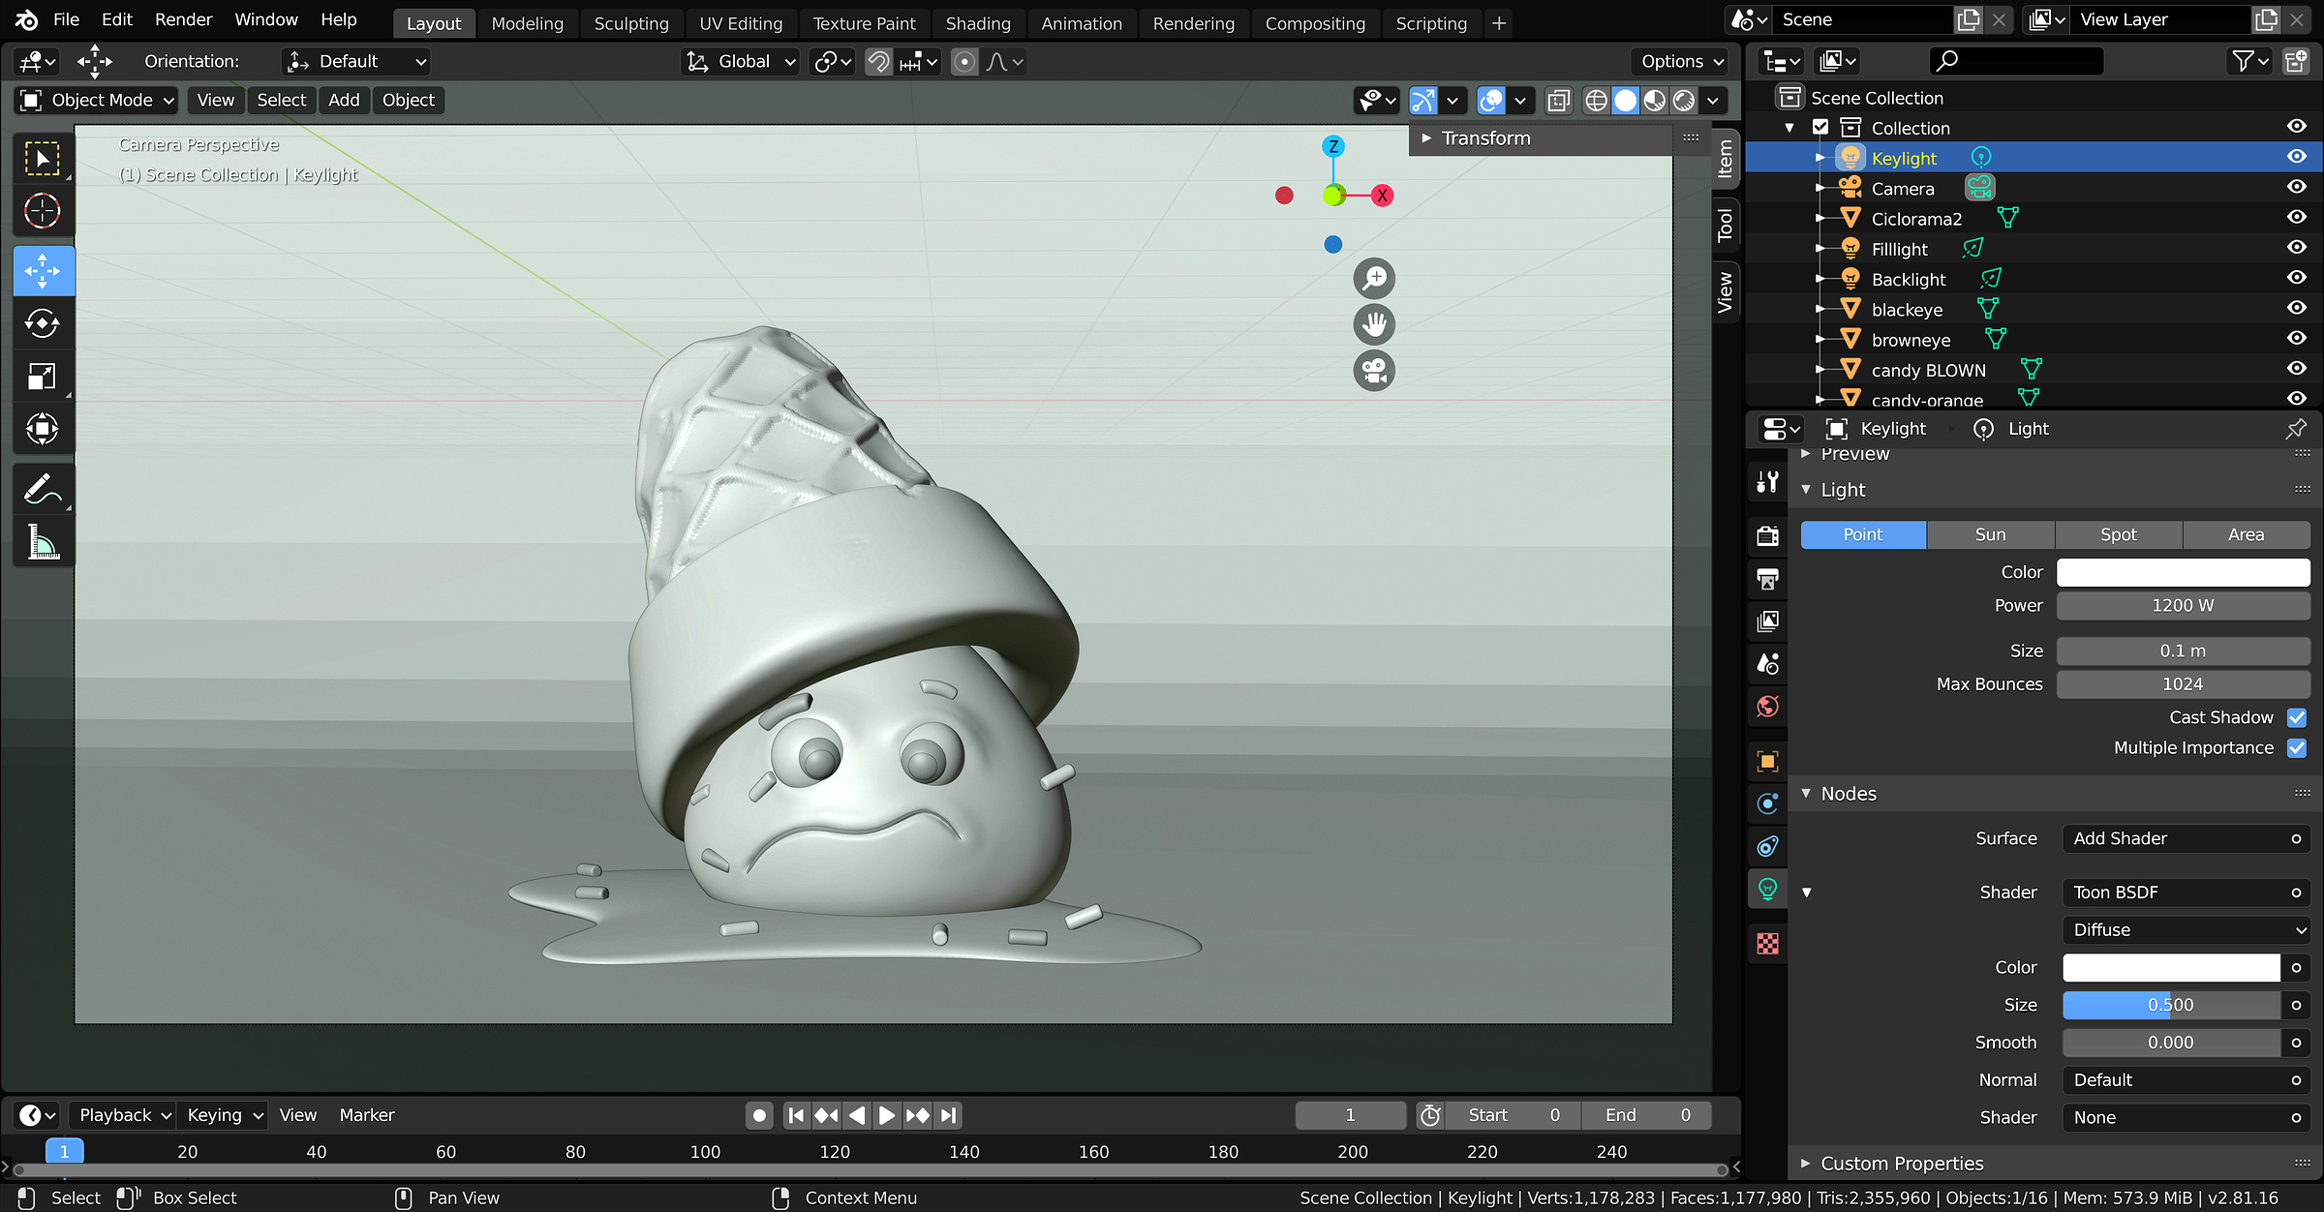The height and width of the screenshot is (1212, 2324).
Task: Click the Add menu in viewport header
Action: click(x=344, y=100)
